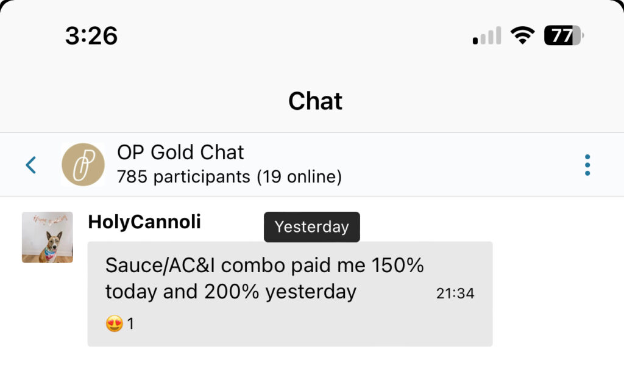
Task: Open the OP Gold Chat group title
Action: click(180, 152)
